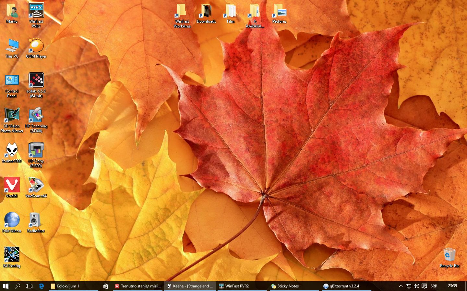
Task: Launch the RCConfig desktop shortcut
Action: point(12,258)
